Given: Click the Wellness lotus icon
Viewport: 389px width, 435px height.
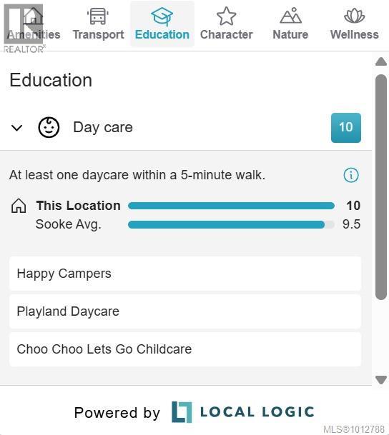Looking at the screenshot, I should [354, 16].
